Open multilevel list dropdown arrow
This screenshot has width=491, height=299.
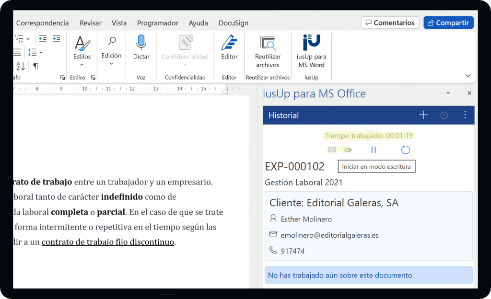28,39
